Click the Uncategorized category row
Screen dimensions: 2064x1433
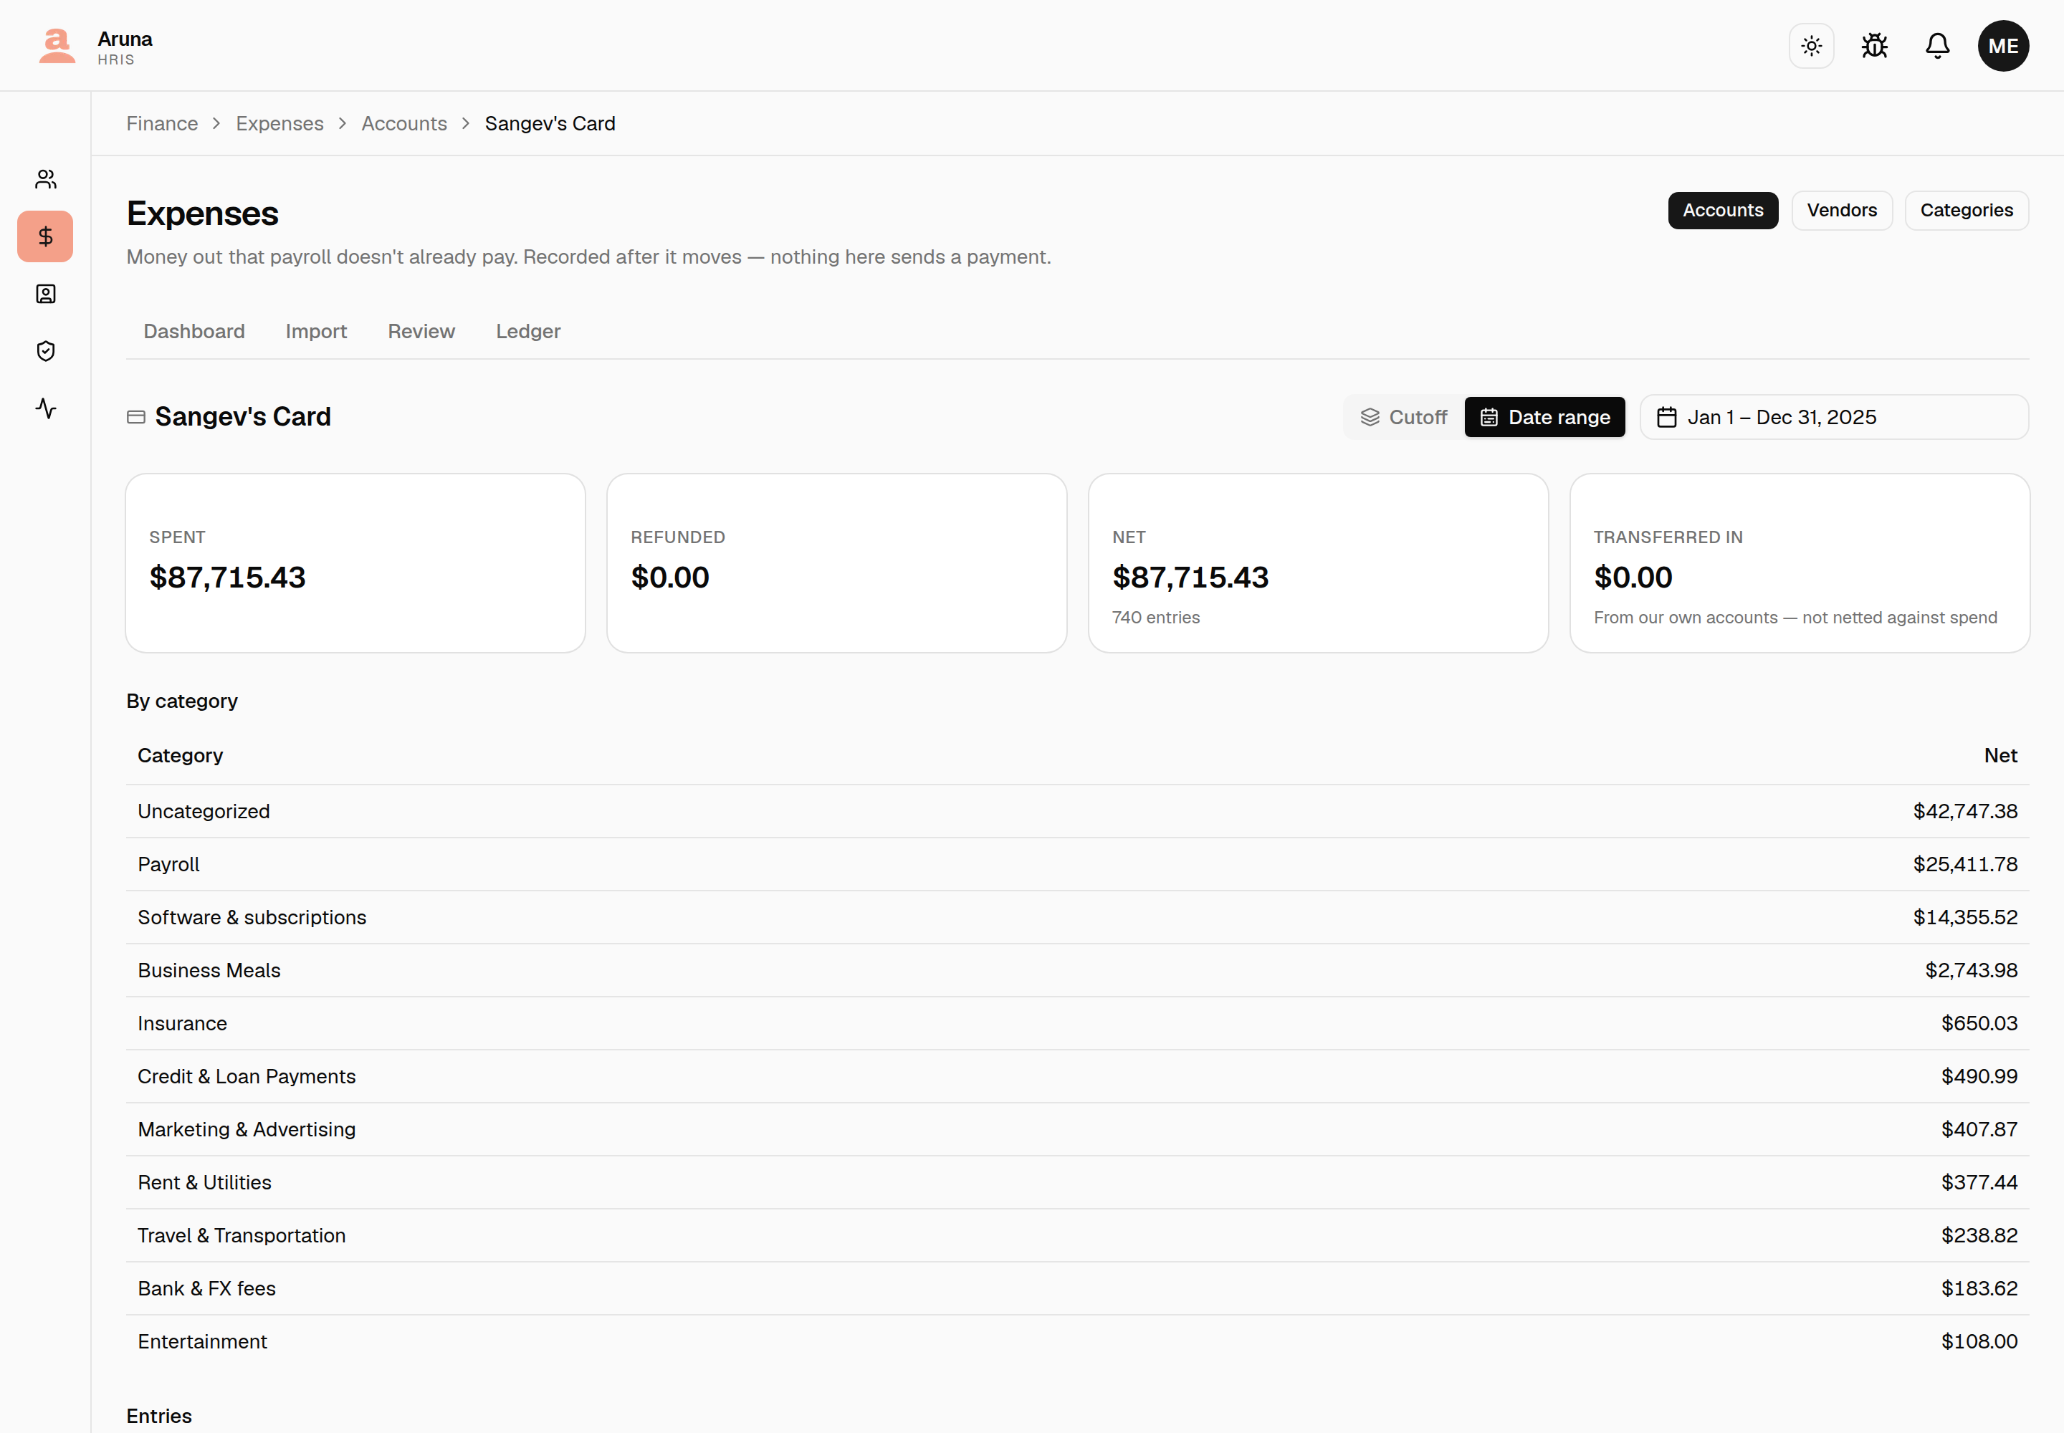click(1077, 812)
